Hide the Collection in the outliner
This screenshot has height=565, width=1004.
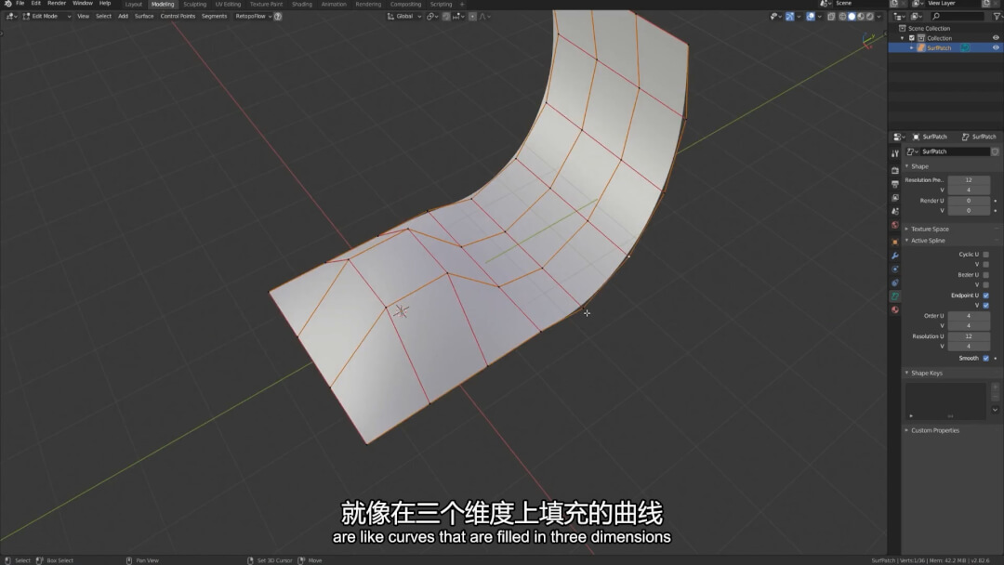coord(996,38)
